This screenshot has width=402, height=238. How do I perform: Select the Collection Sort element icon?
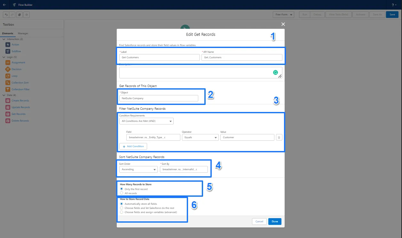click(x=8, y=83)
